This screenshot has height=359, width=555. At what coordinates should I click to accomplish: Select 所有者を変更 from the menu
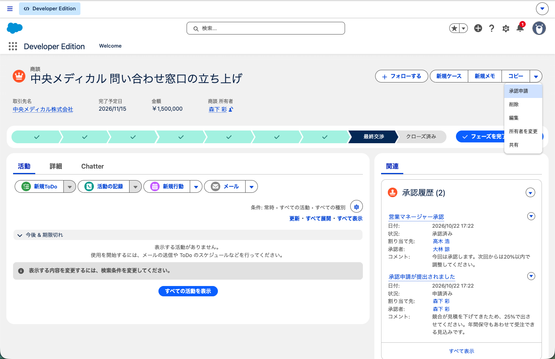(x=523, y=131)
